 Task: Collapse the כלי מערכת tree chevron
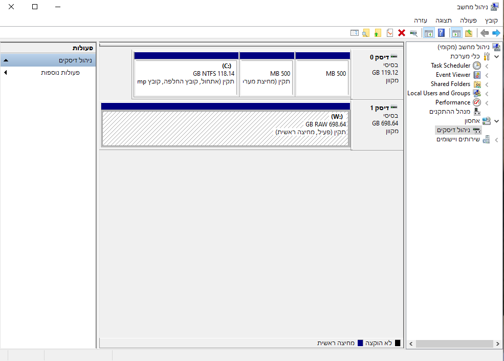tap(497, 57)
